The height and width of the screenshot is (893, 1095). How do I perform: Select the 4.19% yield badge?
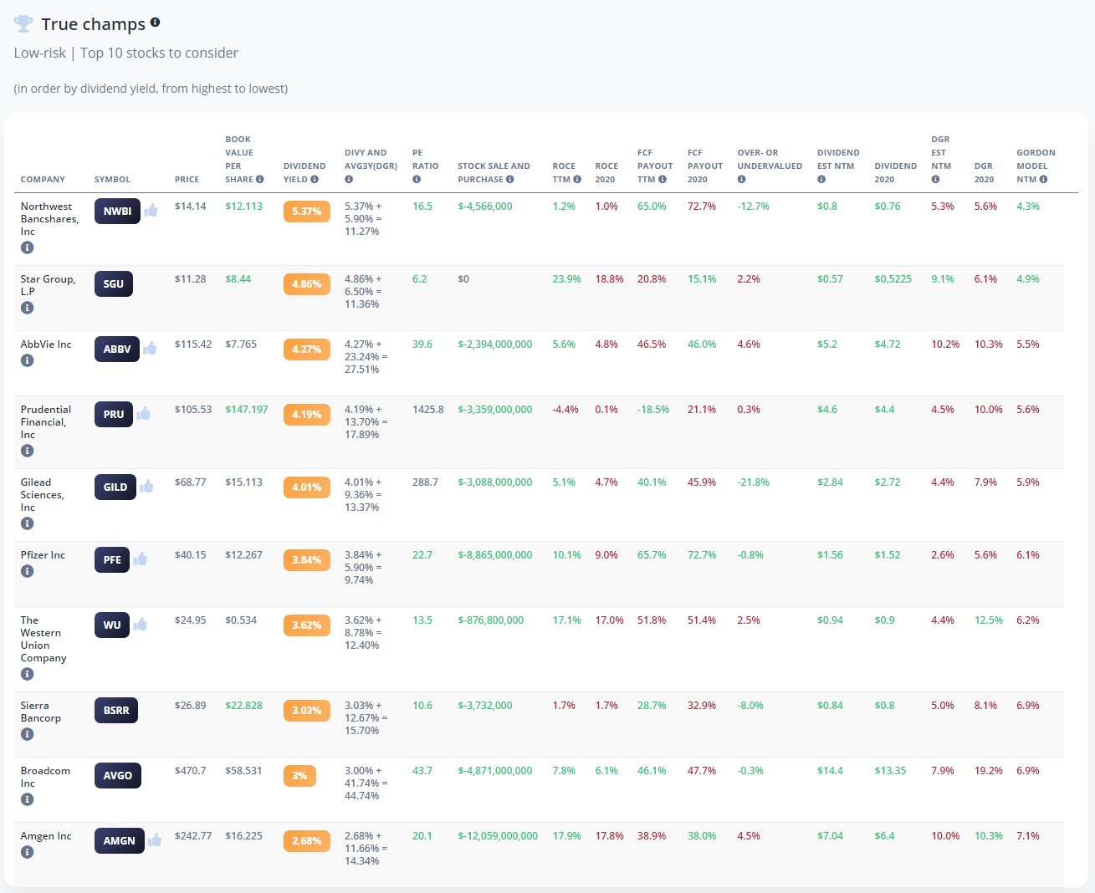[307, 415]
